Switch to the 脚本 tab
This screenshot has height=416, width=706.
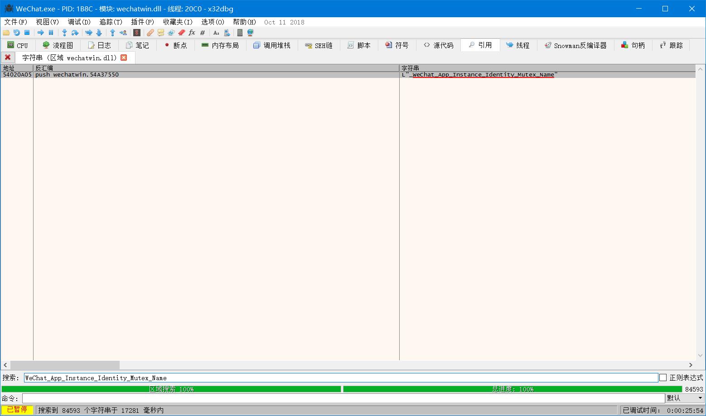359,45
